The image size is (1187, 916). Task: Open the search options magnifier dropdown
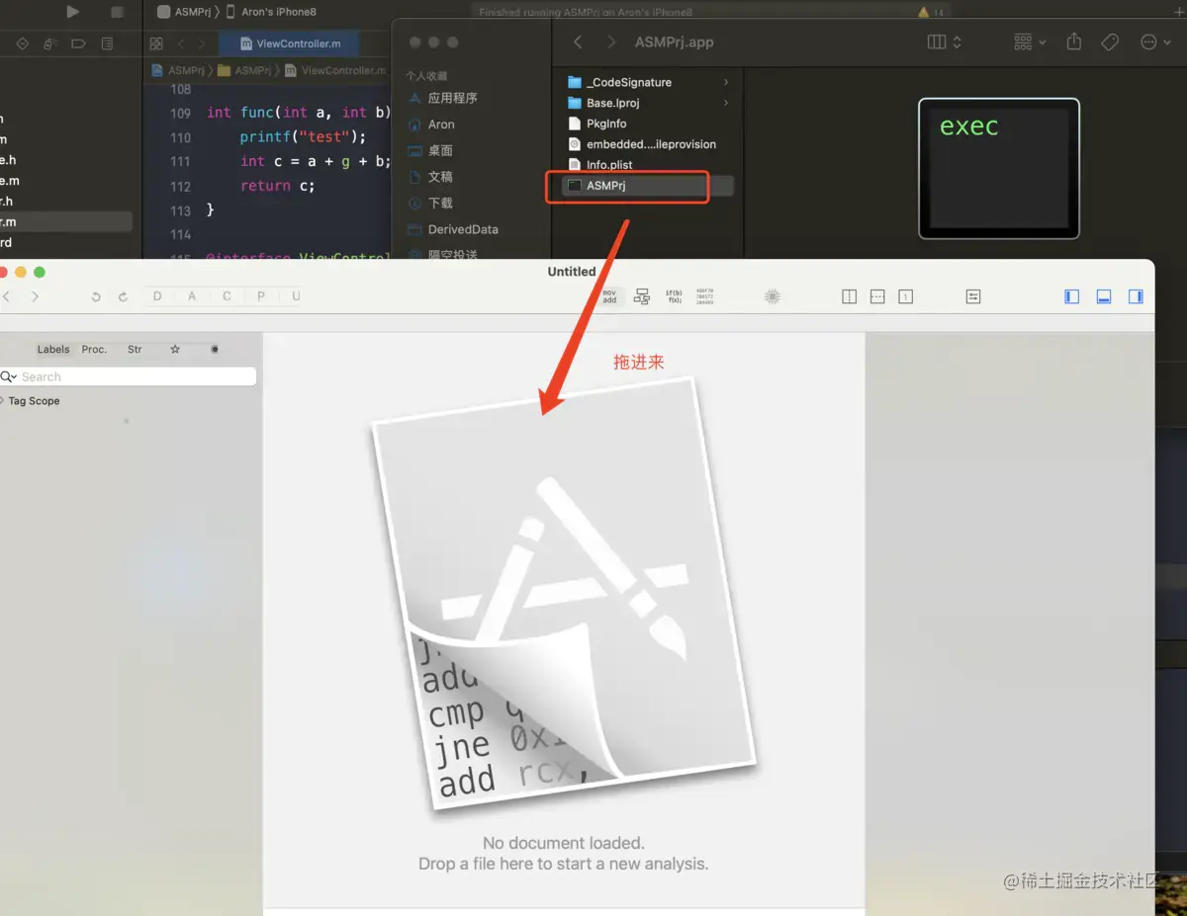coord(9,376)
